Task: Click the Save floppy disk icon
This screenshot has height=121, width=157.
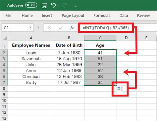Action: pyautogui.click(x=44, y=5)
